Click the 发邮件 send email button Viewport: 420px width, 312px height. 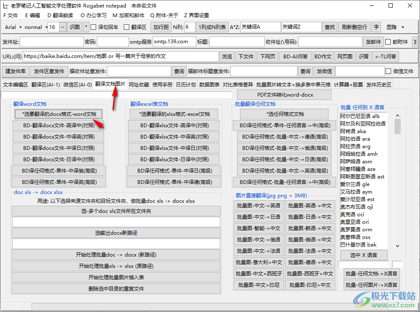click(x=373, y=42)
